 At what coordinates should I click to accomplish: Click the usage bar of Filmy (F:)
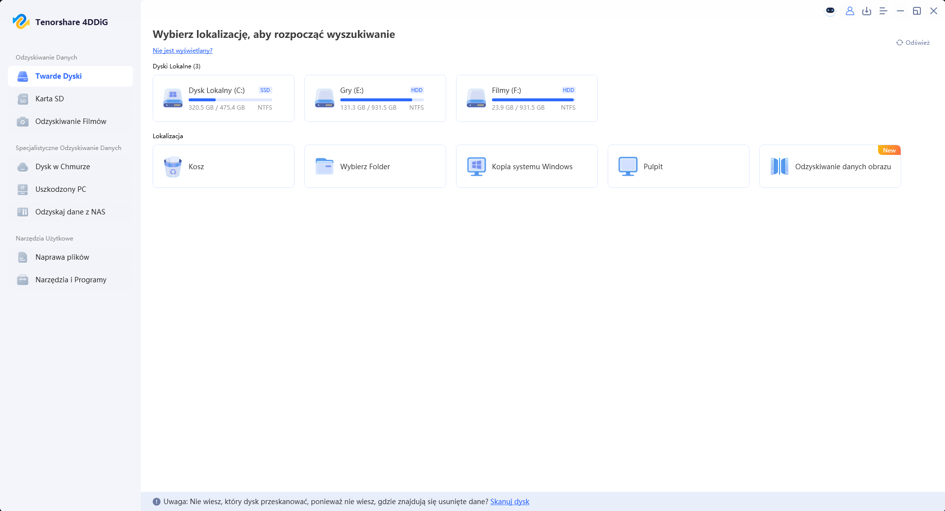(534, 100)
